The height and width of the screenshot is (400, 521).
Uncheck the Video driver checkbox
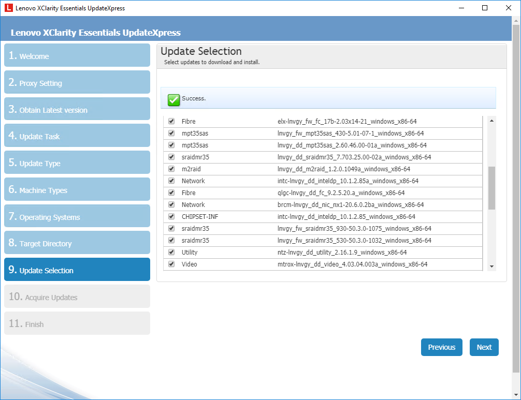[x=171, y=264]
